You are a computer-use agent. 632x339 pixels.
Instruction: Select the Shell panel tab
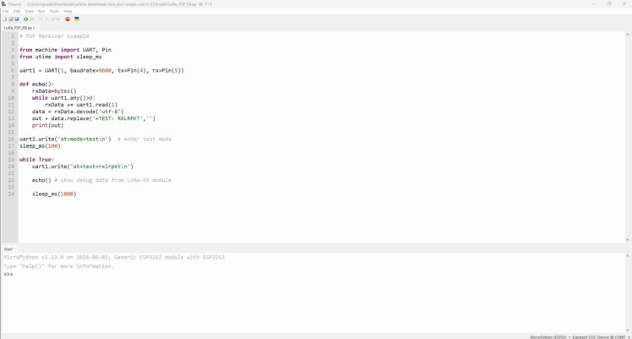pos(8,249)
